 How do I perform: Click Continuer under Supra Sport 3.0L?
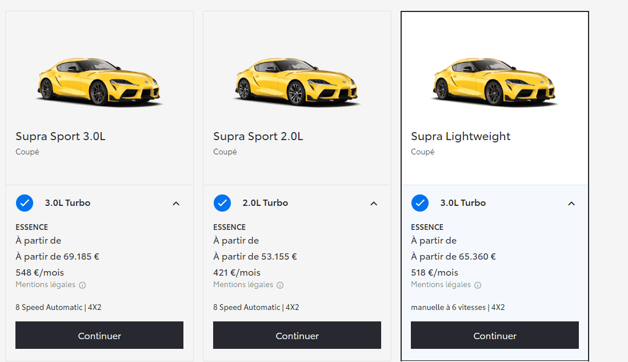point(99,335)
